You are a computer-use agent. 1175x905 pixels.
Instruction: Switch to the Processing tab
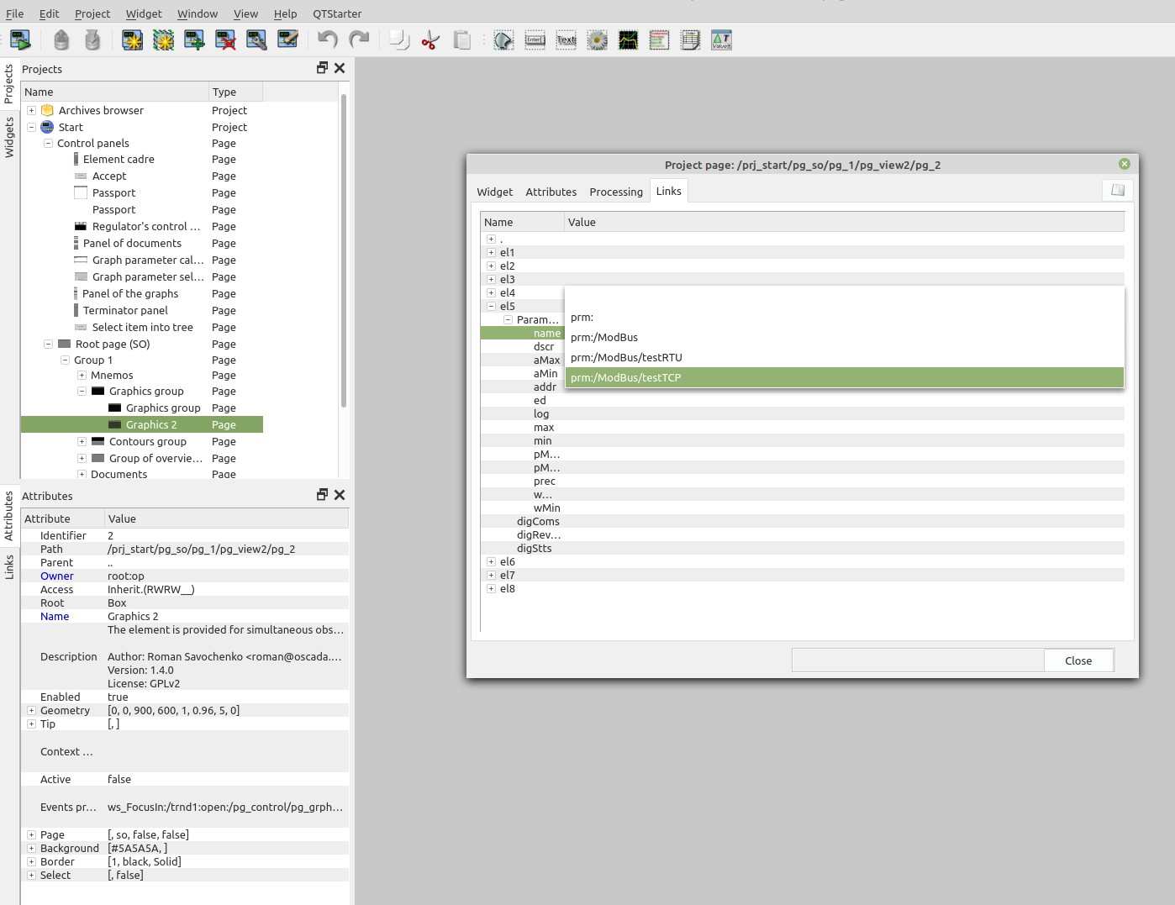(x=615, y=192)
